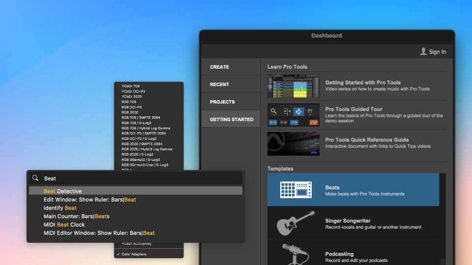The width and height of the screenshot is (472, 265).
Task: Click the Sign In link
Action: coord(438,52)
